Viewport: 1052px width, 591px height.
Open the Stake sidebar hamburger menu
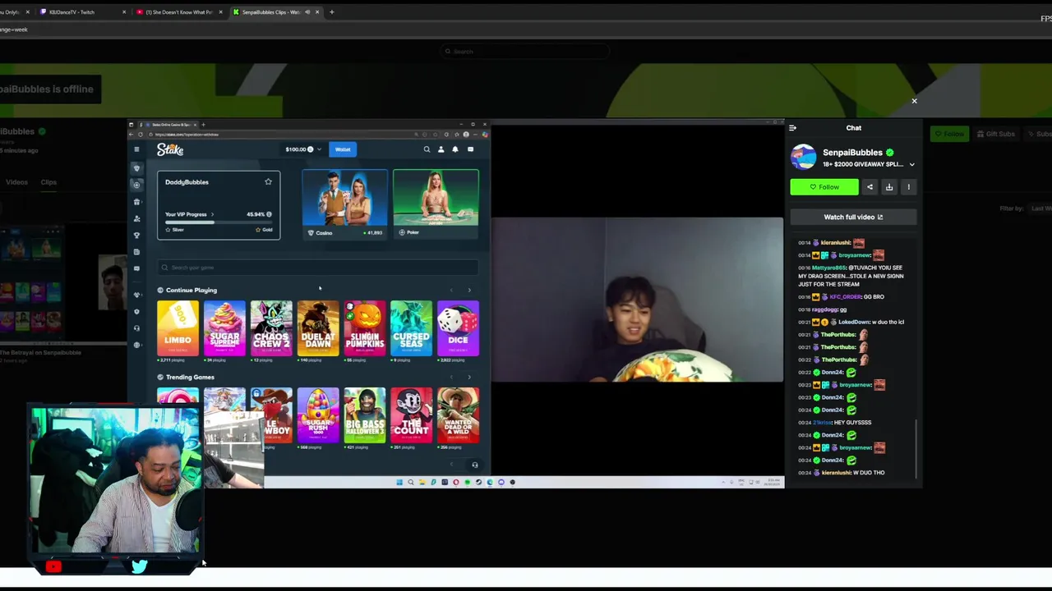[x=136, y=149]
